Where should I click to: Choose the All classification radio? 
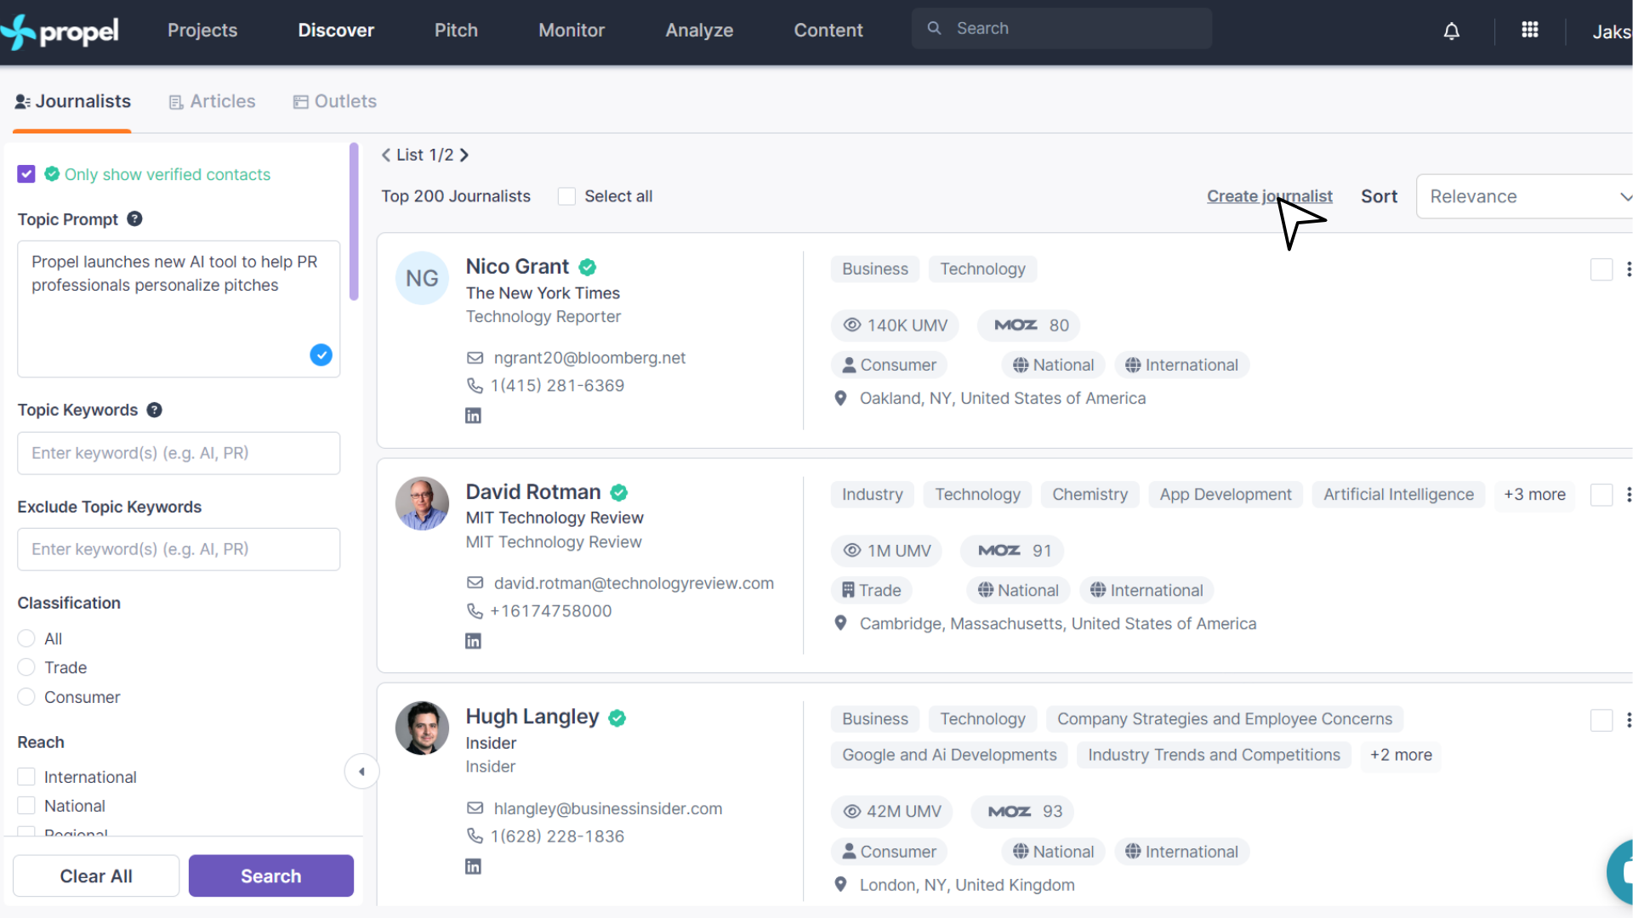pos(26,638)
